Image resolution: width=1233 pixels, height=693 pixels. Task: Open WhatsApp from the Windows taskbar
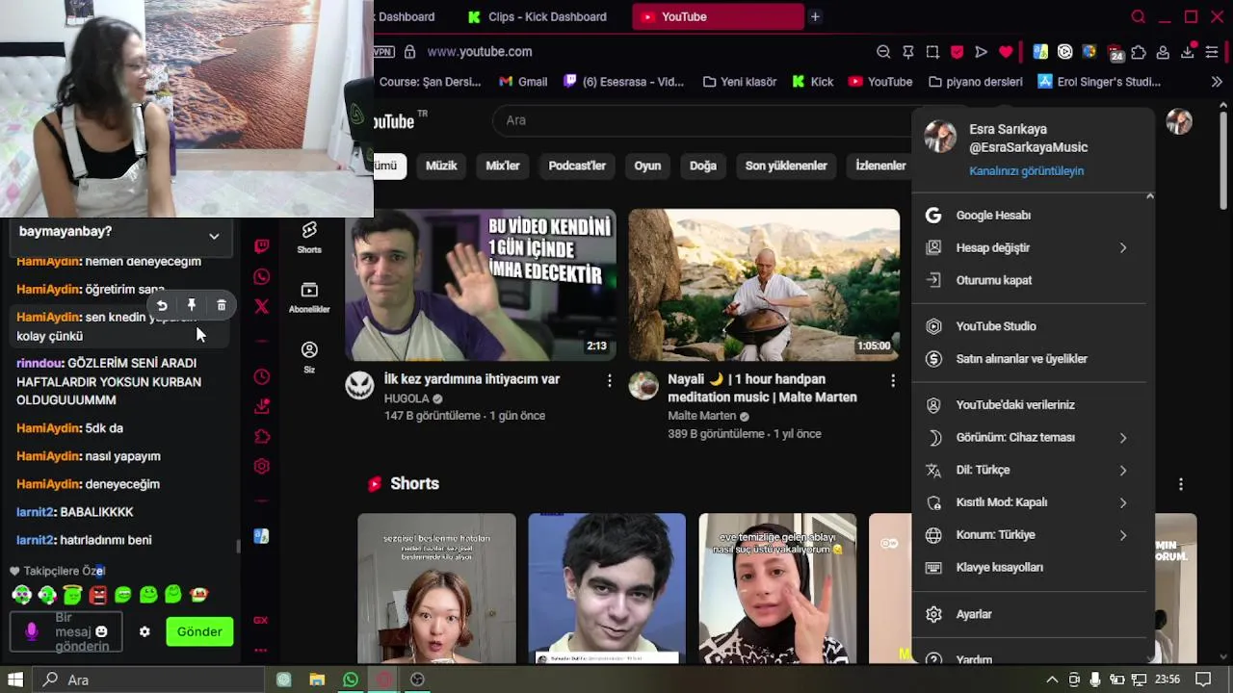[351, 680]
